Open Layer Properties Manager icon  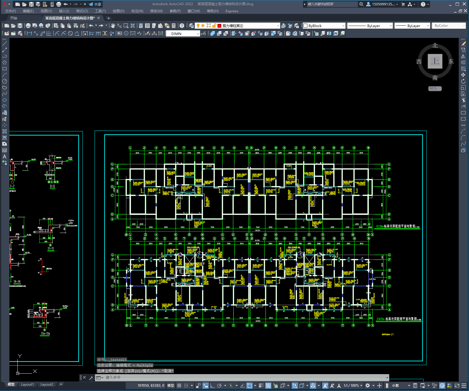(191, 26)
